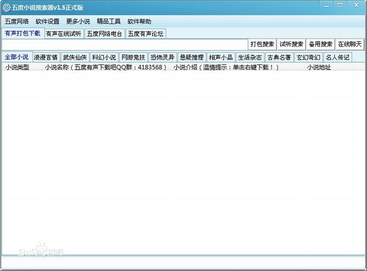Select the 恐怖灵异 category tab
Screen dimensions: 367x271
[x=162, y=57]
